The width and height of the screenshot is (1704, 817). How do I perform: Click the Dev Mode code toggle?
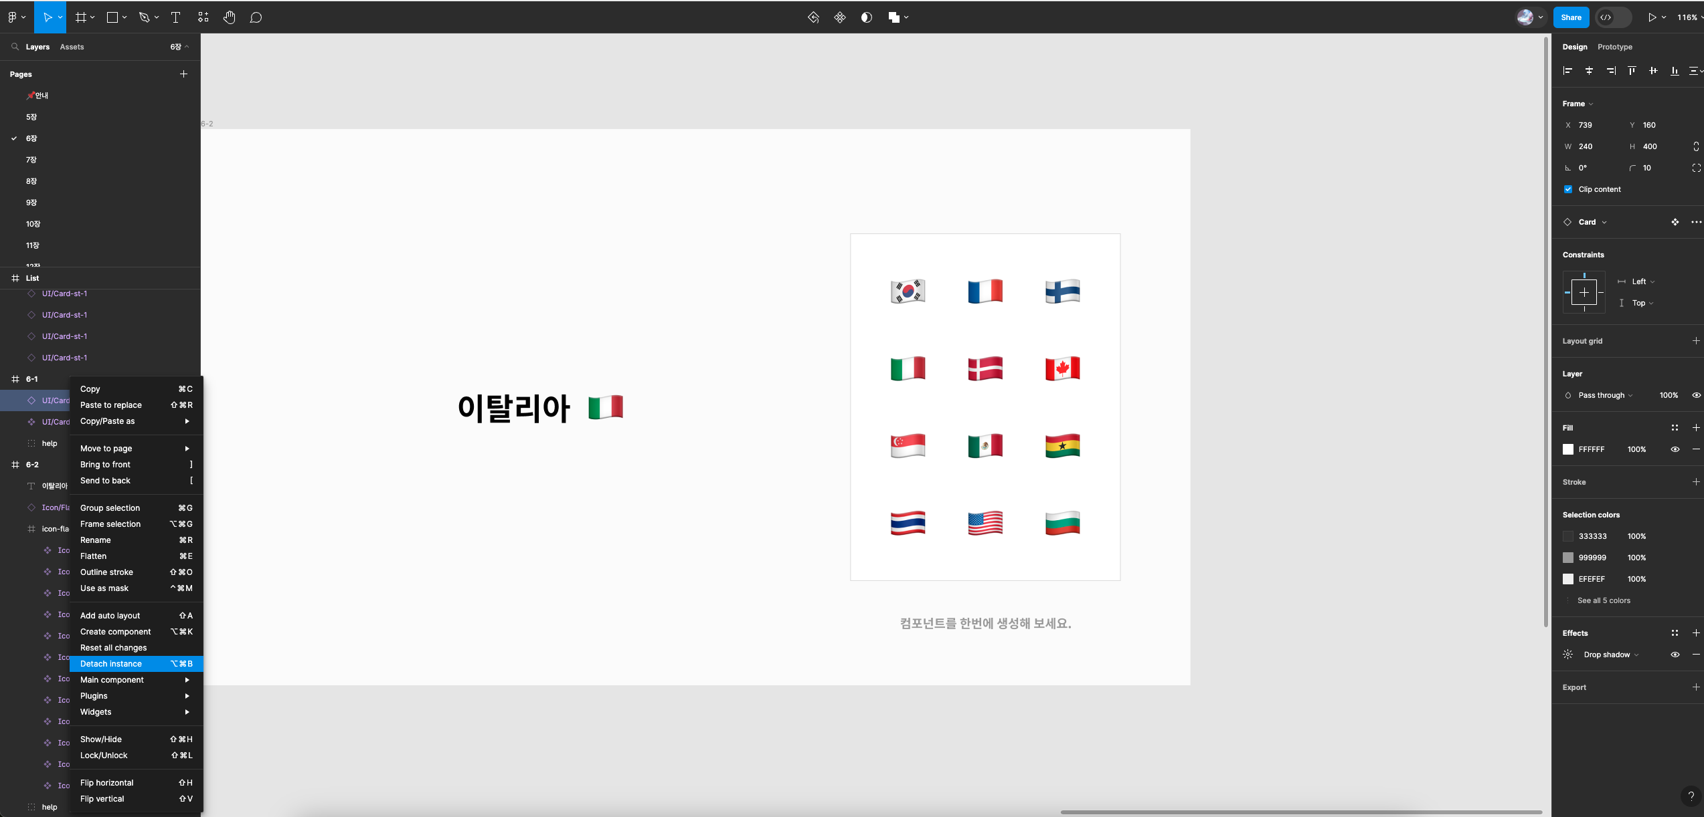coord(1606,17)
